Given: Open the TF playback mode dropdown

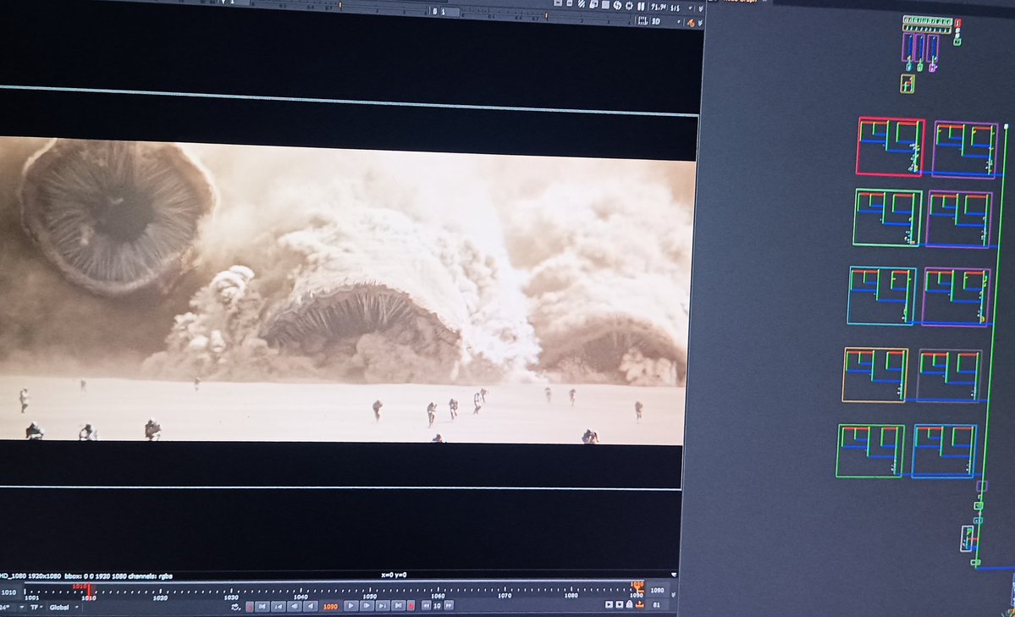Looking at the screenshot, I should click(41, 607).
